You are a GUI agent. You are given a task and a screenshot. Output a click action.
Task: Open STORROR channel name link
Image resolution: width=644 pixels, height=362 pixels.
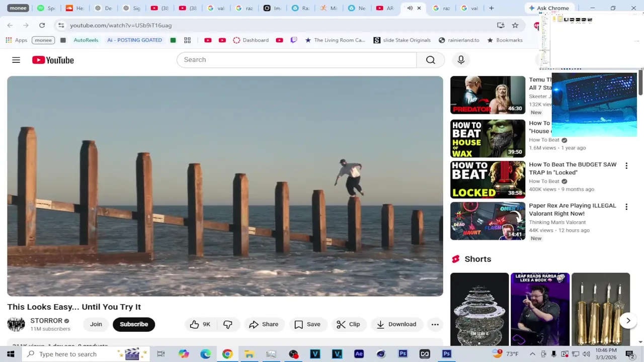pos(46,321)
